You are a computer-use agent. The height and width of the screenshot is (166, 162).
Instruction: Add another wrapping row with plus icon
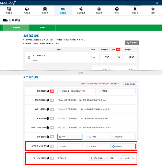(x=133, y=158)
